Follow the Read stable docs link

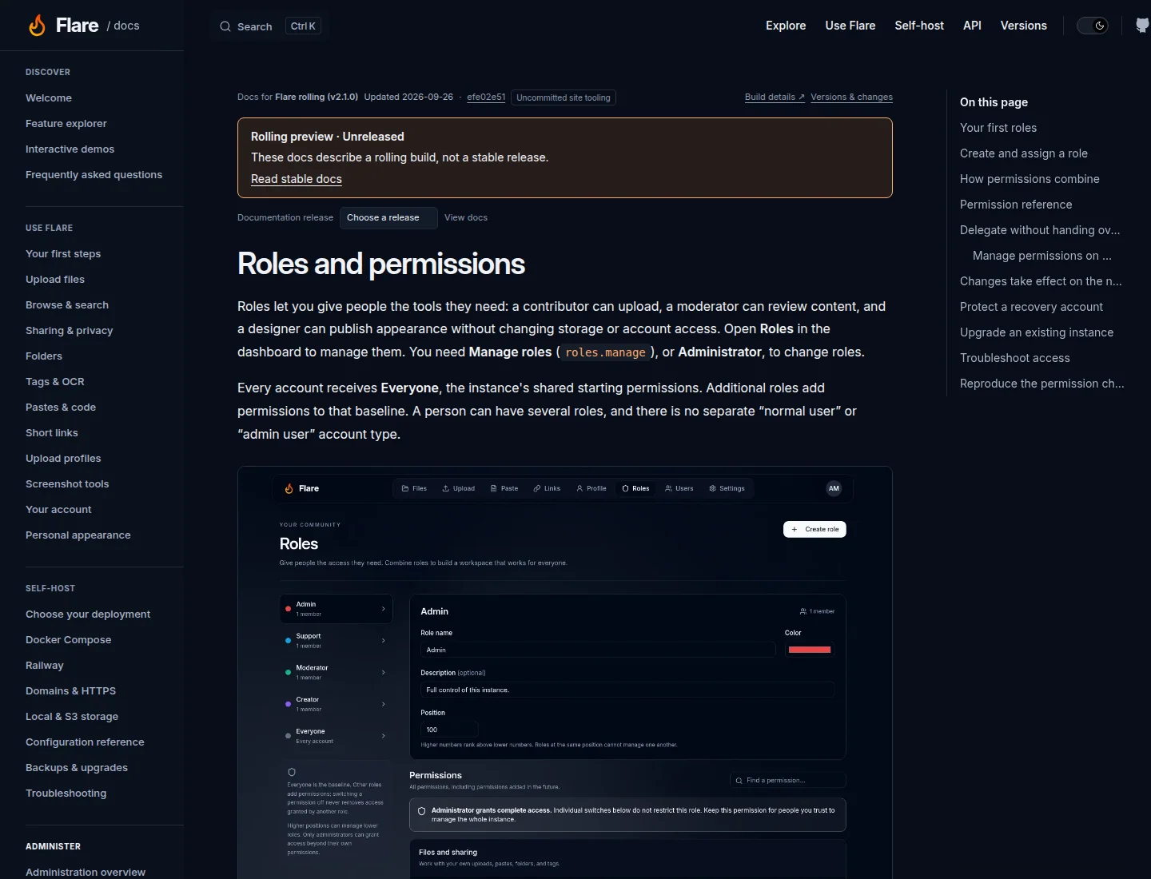(x=297, y=179)
